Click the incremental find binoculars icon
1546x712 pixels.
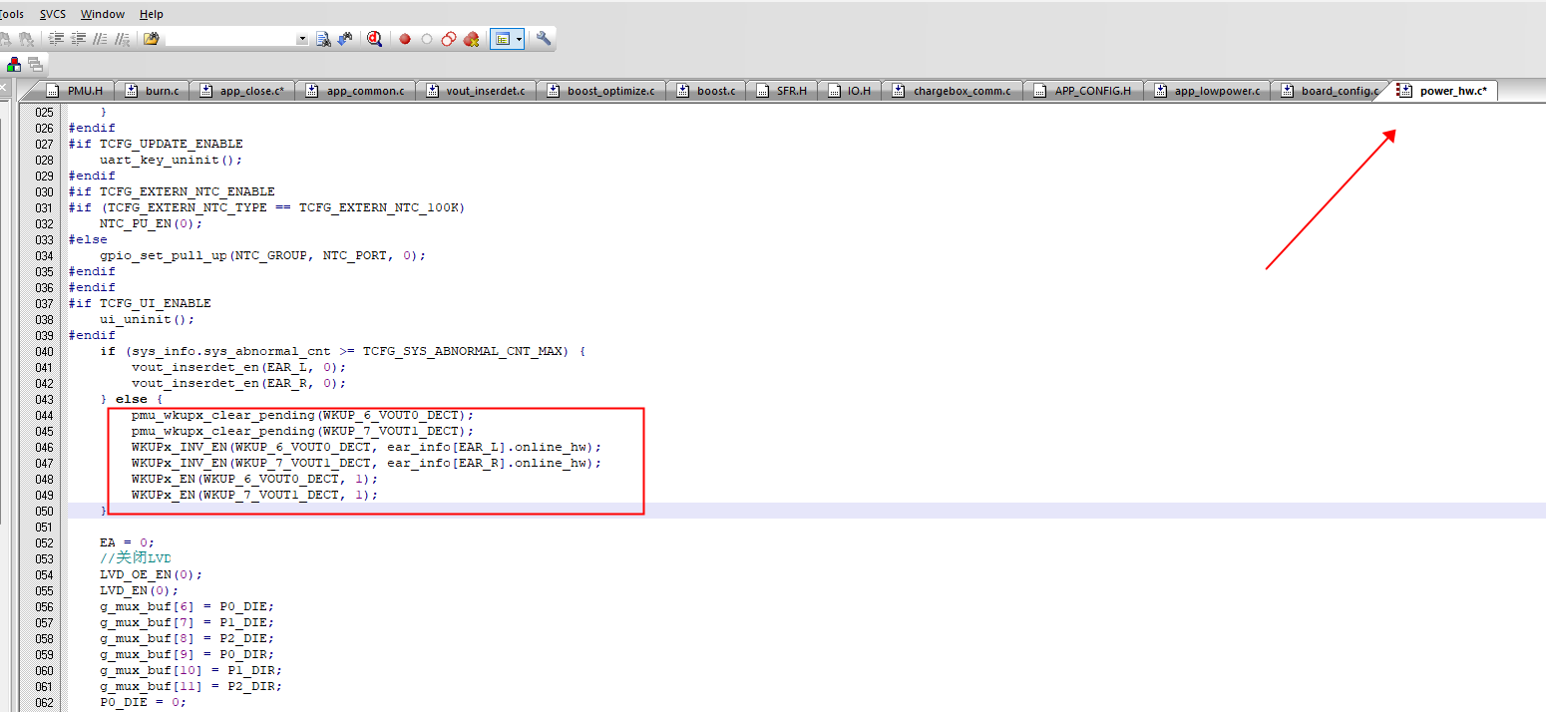(345, 39)
